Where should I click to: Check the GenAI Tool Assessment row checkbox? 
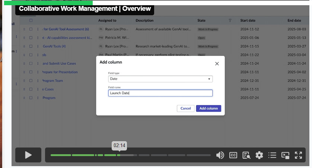[31, 29]
